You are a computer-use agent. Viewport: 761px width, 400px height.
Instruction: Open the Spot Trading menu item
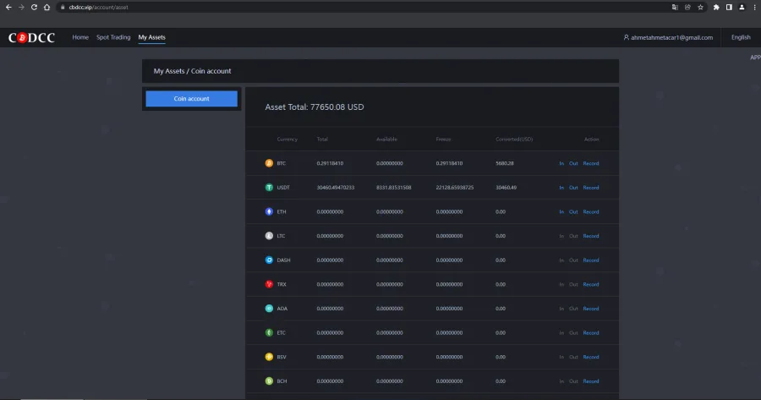(113, 37)
